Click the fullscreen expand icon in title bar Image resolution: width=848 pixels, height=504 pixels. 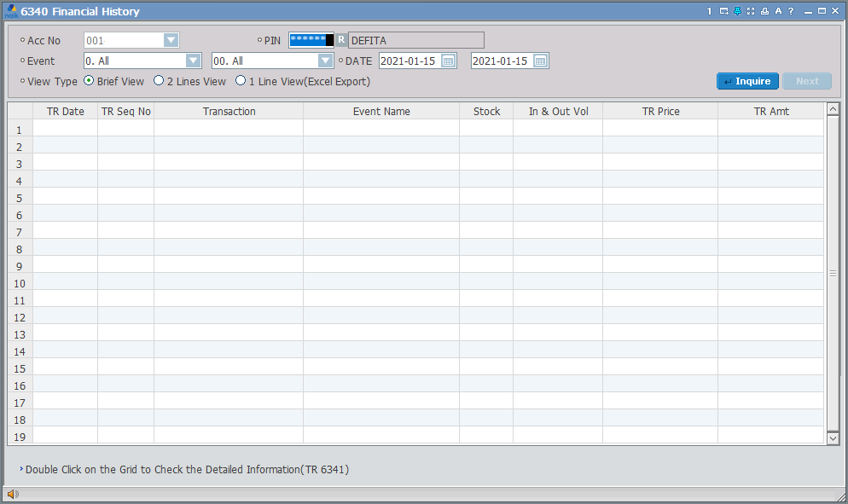coord(750,11)
